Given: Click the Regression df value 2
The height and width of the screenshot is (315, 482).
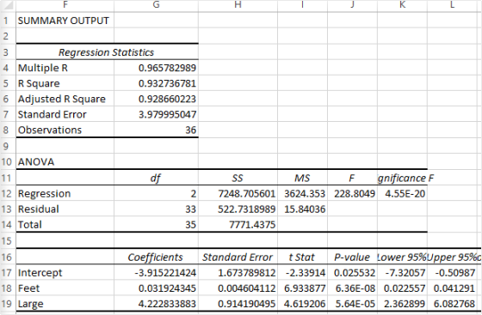Looking at the screenshot, I should (x=156, y=193).
